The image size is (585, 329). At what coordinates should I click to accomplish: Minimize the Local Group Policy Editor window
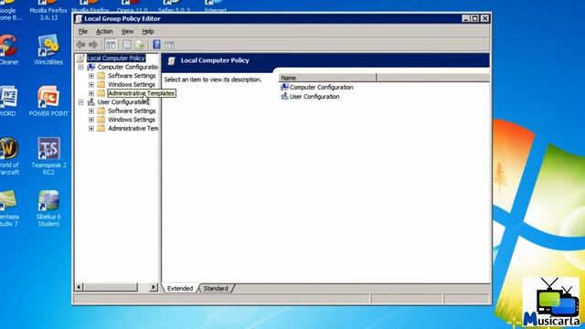pyautogui.click(x=465, y=18)
